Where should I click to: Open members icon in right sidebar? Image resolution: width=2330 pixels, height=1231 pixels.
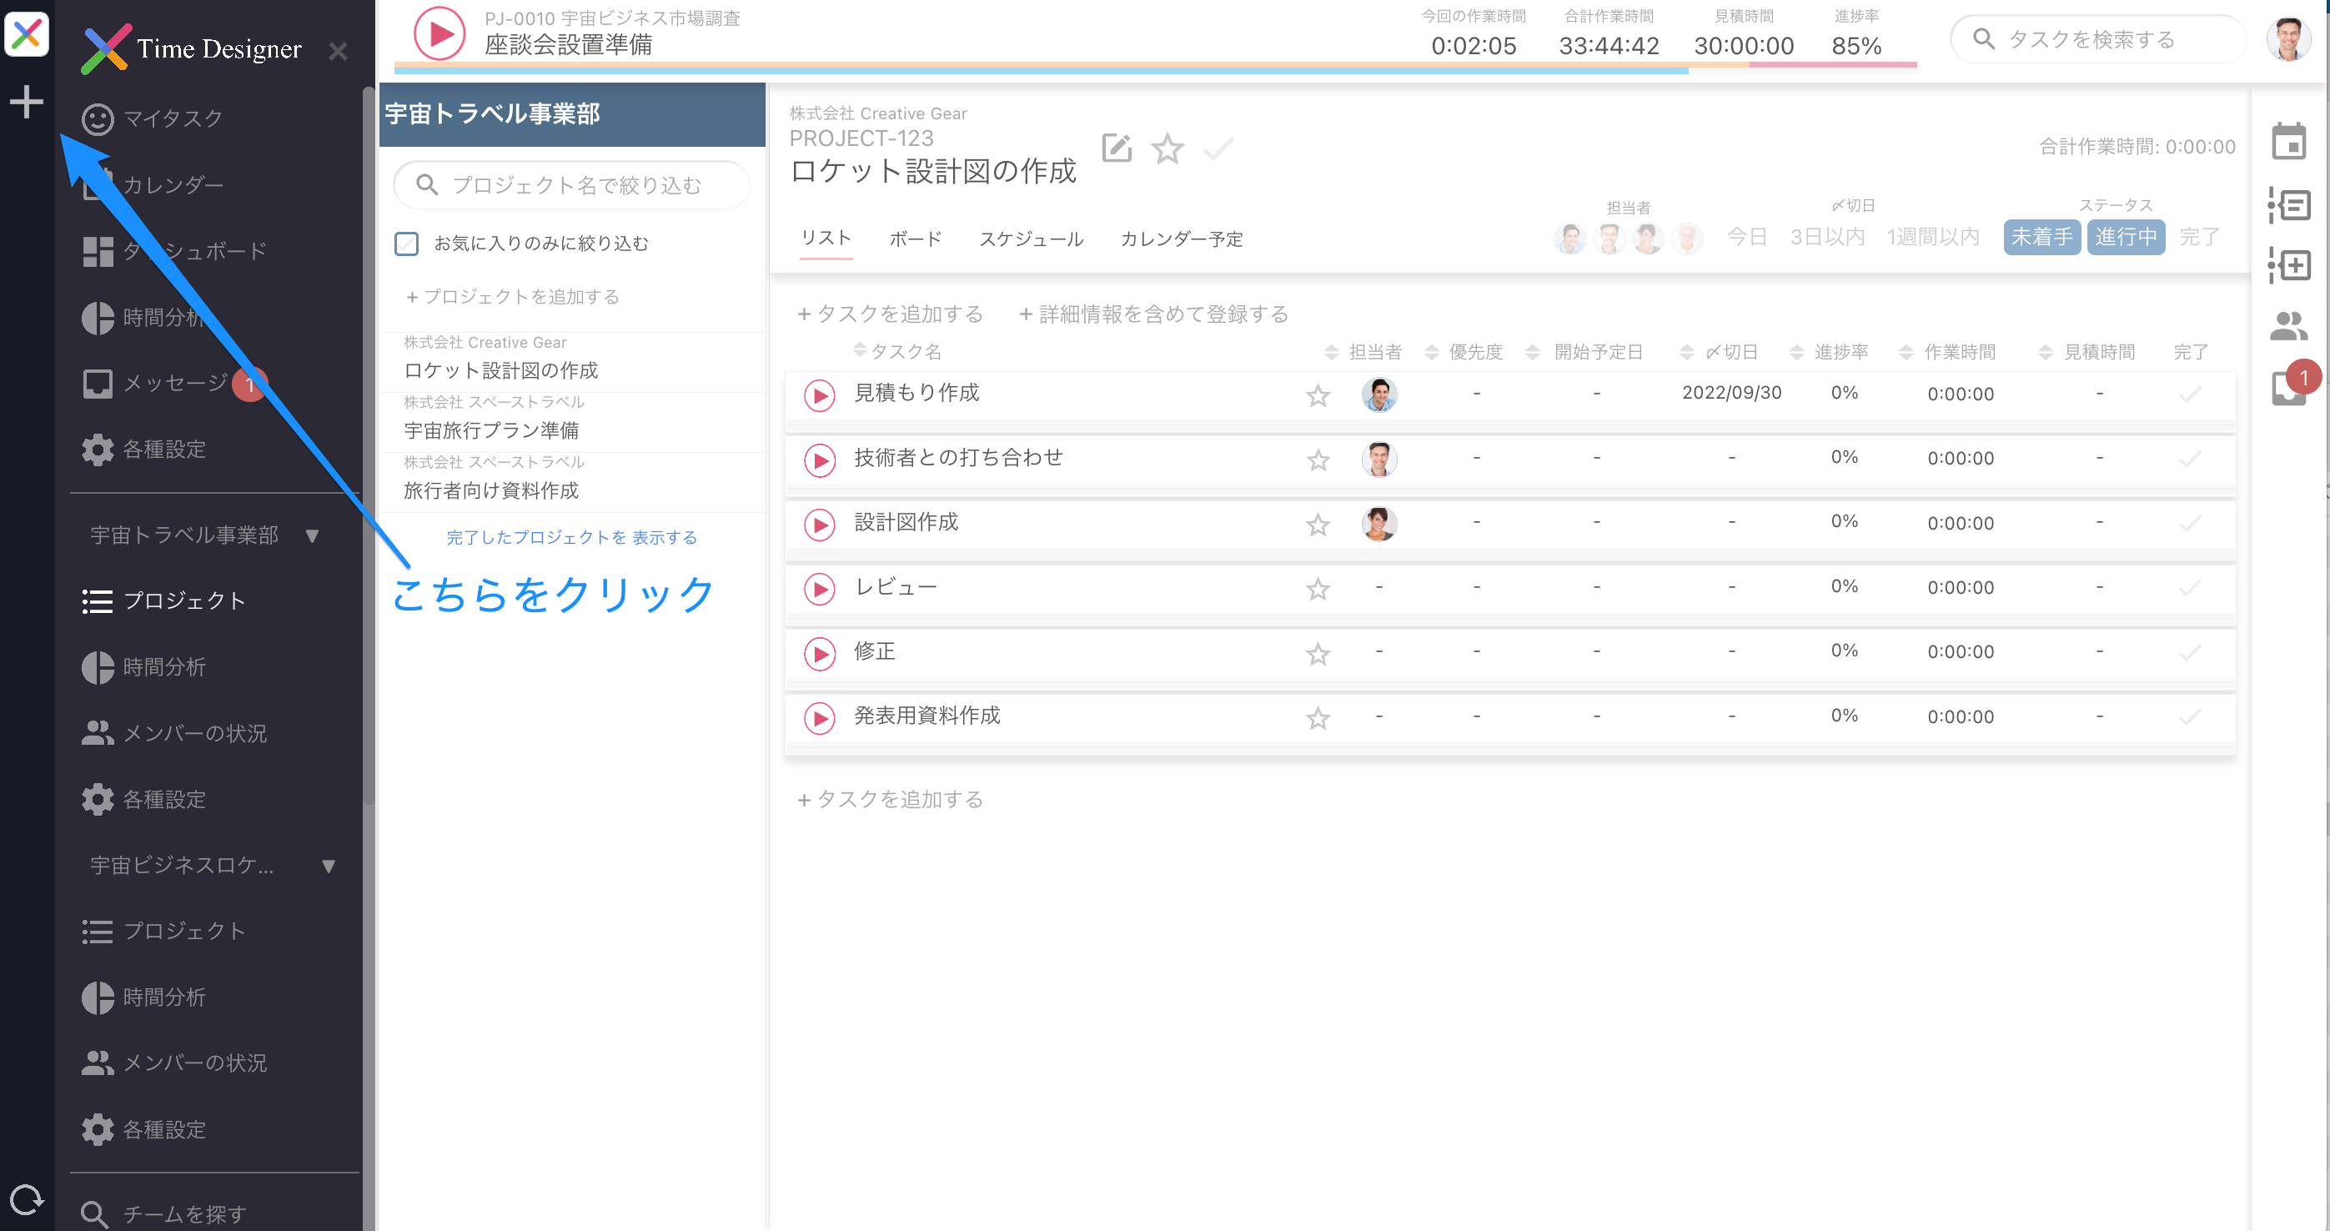(2288, 325)
